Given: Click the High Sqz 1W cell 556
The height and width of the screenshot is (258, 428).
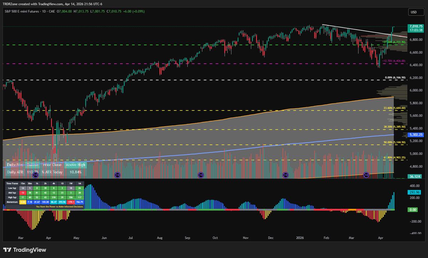Looking at the screenshot, I should 71,198.
